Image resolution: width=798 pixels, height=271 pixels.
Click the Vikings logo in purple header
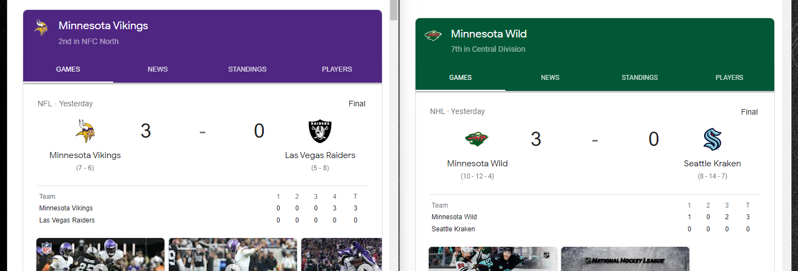click(41, 28)
